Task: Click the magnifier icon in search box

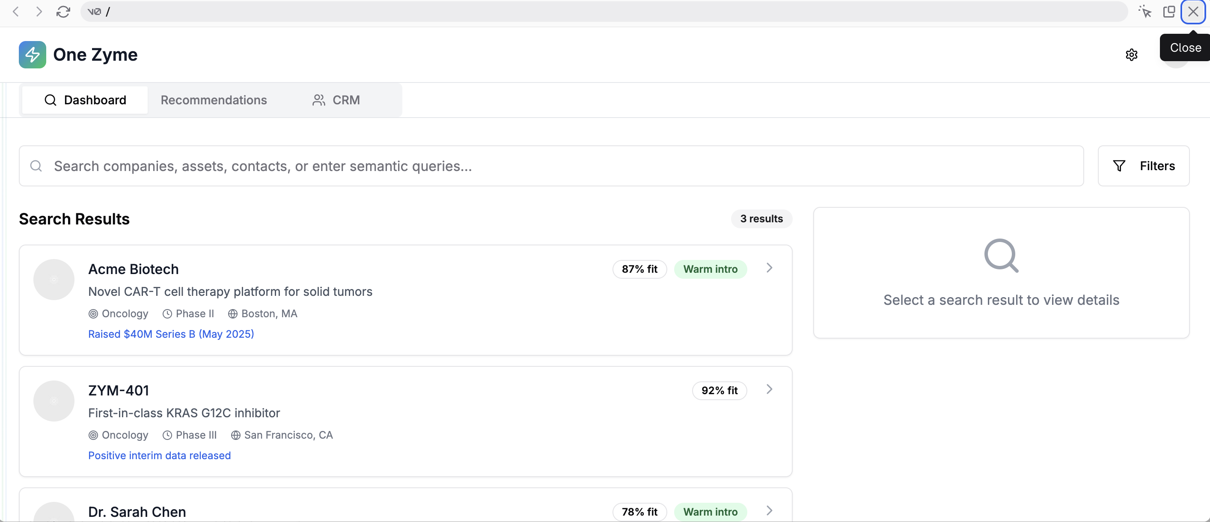Action: pos(36,166)
